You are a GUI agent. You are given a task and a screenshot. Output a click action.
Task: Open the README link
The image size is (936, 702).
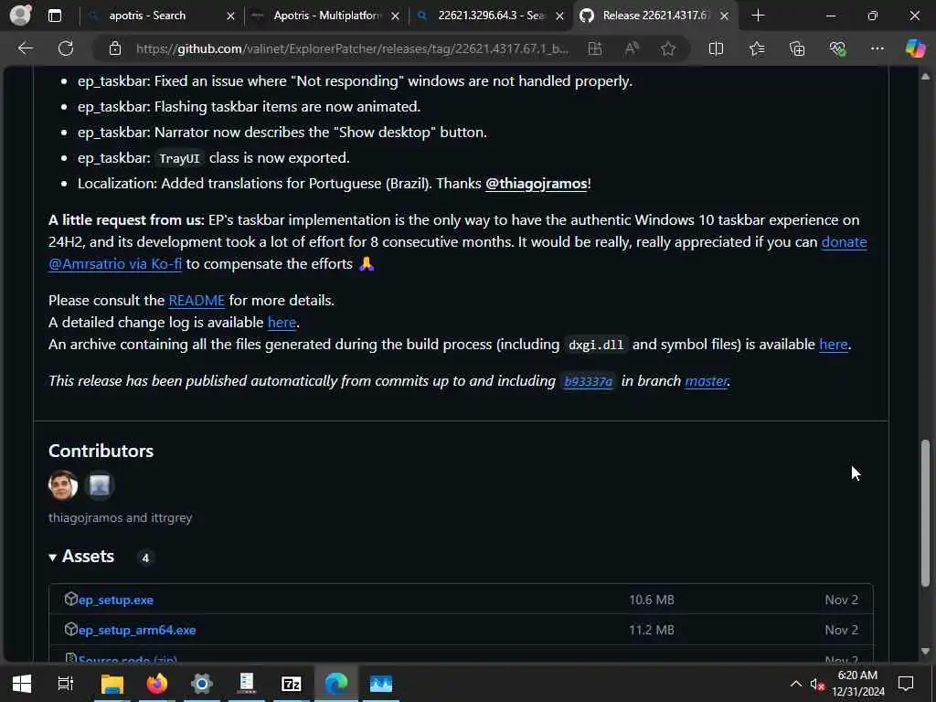pyautogui.click(x=197, y=300)
